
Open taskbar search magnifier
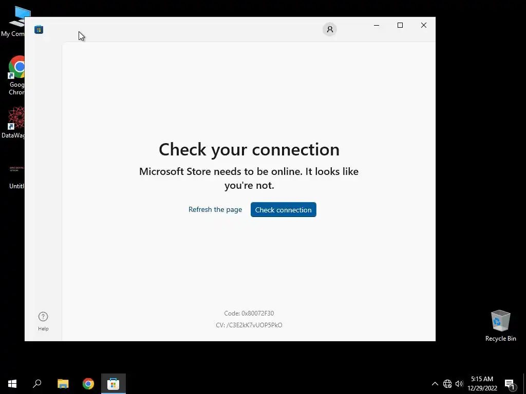[x=37, y=384]
